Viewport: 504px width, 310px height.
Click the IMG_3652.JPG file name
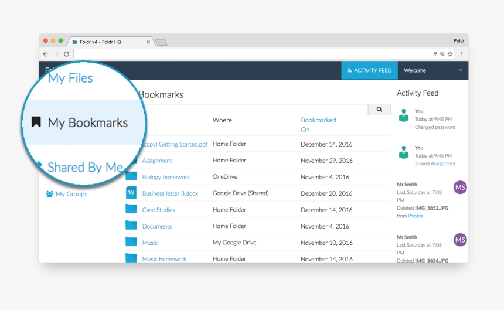click(x=432, y=208)
